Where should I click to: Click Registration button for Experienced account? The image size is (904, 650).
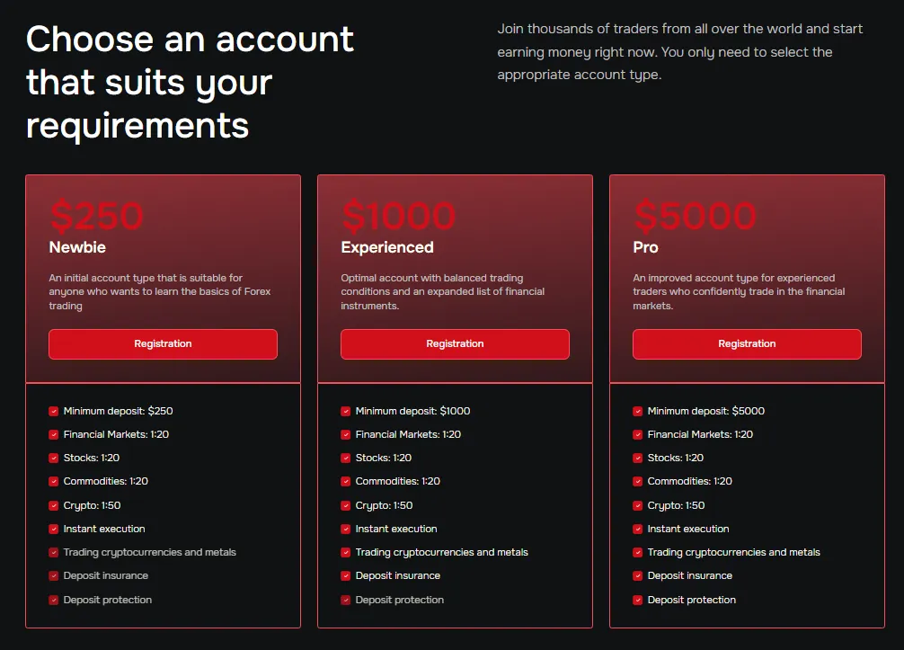pyautogui.click(x=455, y=344)
